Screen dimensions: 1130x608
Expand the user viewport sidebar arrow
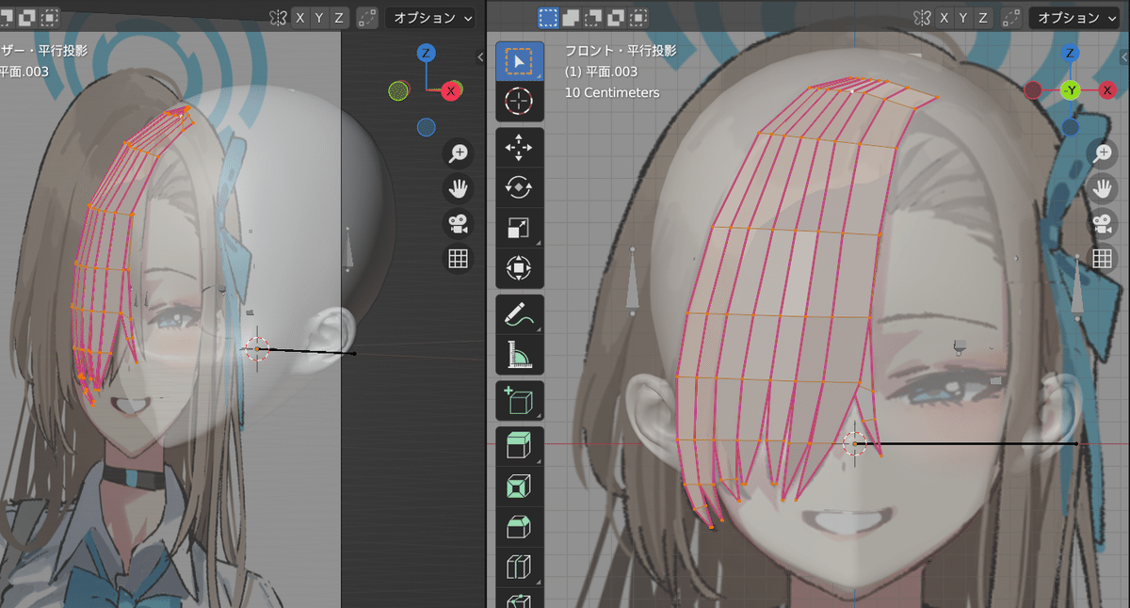pos(480,57)
